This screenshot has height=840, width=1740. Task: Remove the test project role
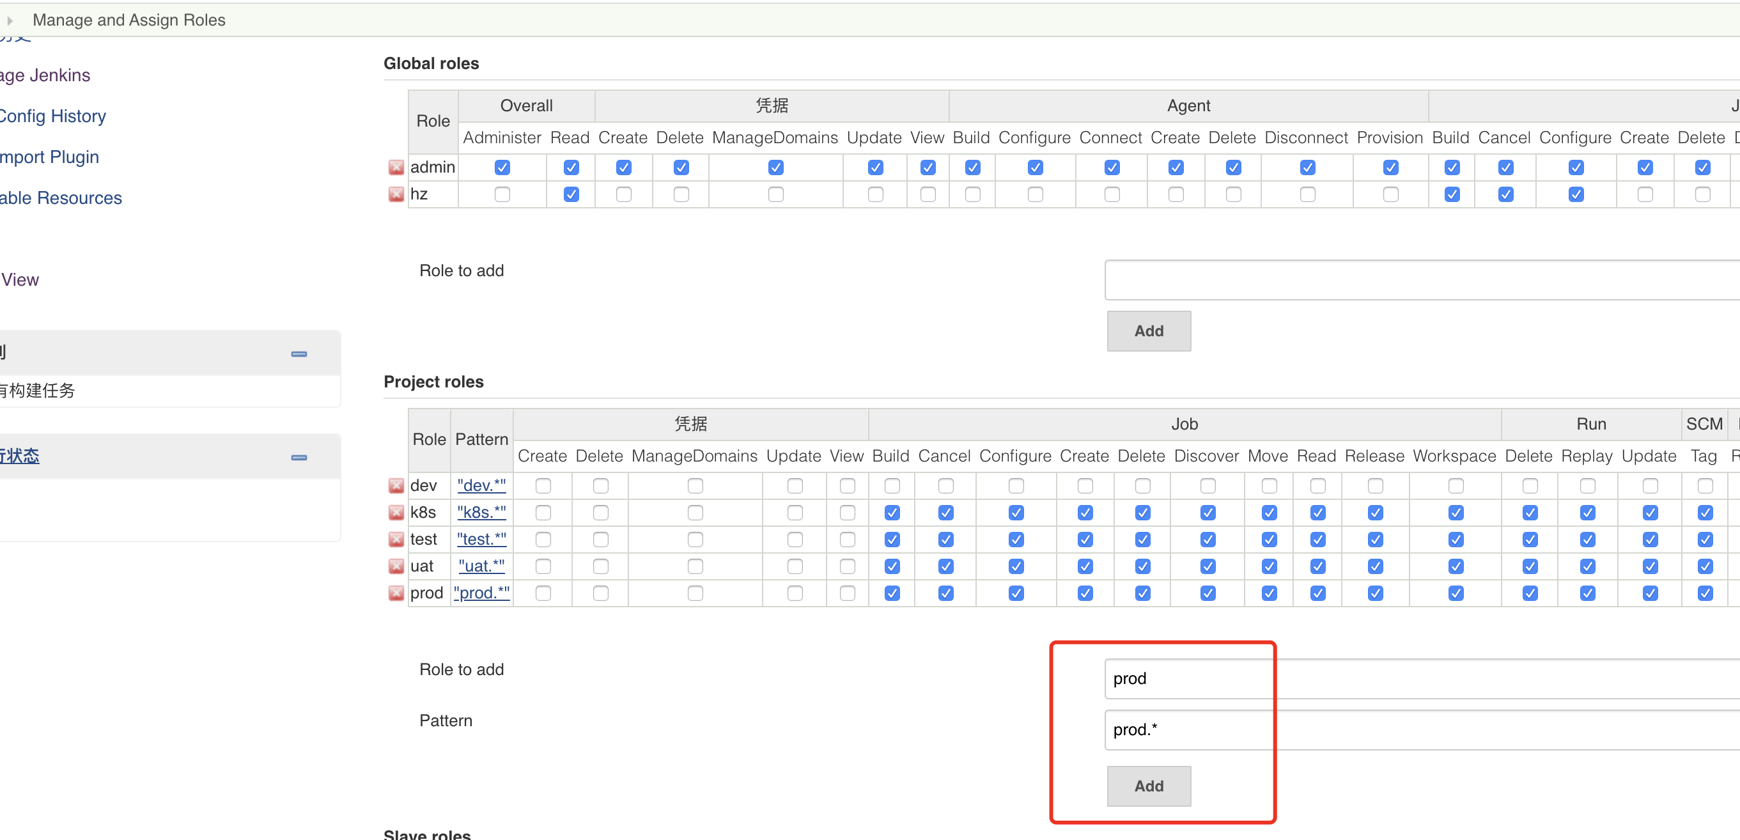[x=396, y=540]
